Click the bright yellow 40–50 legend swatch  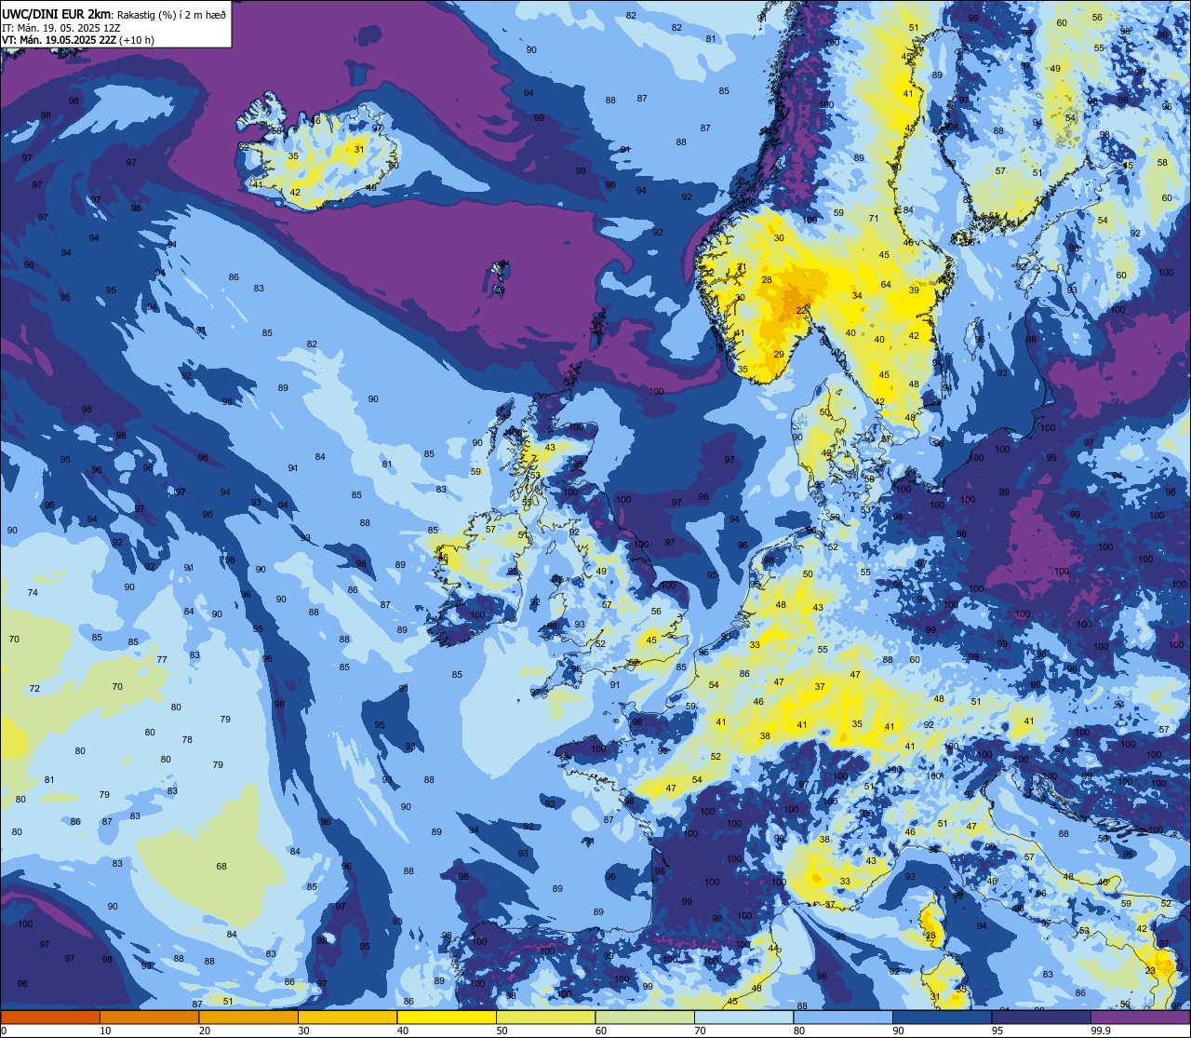[446, 1017]
